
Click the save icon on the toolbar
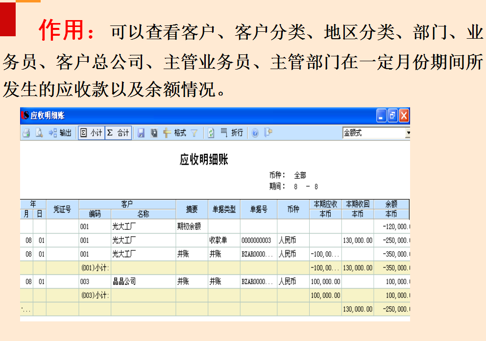[x=141, y=133]
